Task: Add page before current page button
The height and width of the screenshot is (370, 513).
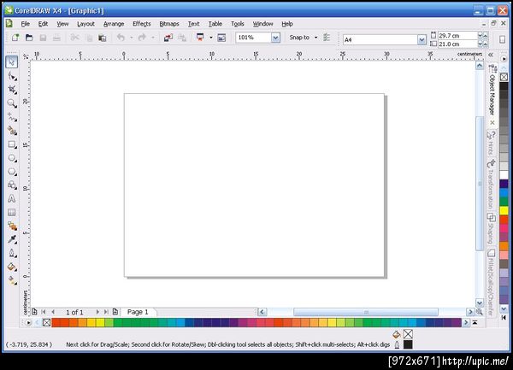Action: point(34,312)
